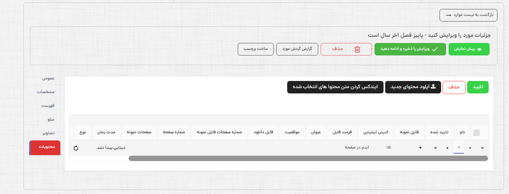The height and width of the screenshot is (194, 509).
Task: Click the upload icon on آپلود محتوای جدید
Action: (433, 87)
